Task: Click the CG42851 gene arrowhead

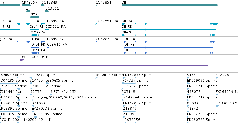Action: (96, 5)
